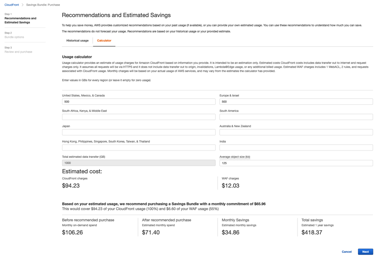The width and height of the screenshot is (379, 261).
Task: Select the Australia & New Zealand usage field
Action: coord(296,132)
